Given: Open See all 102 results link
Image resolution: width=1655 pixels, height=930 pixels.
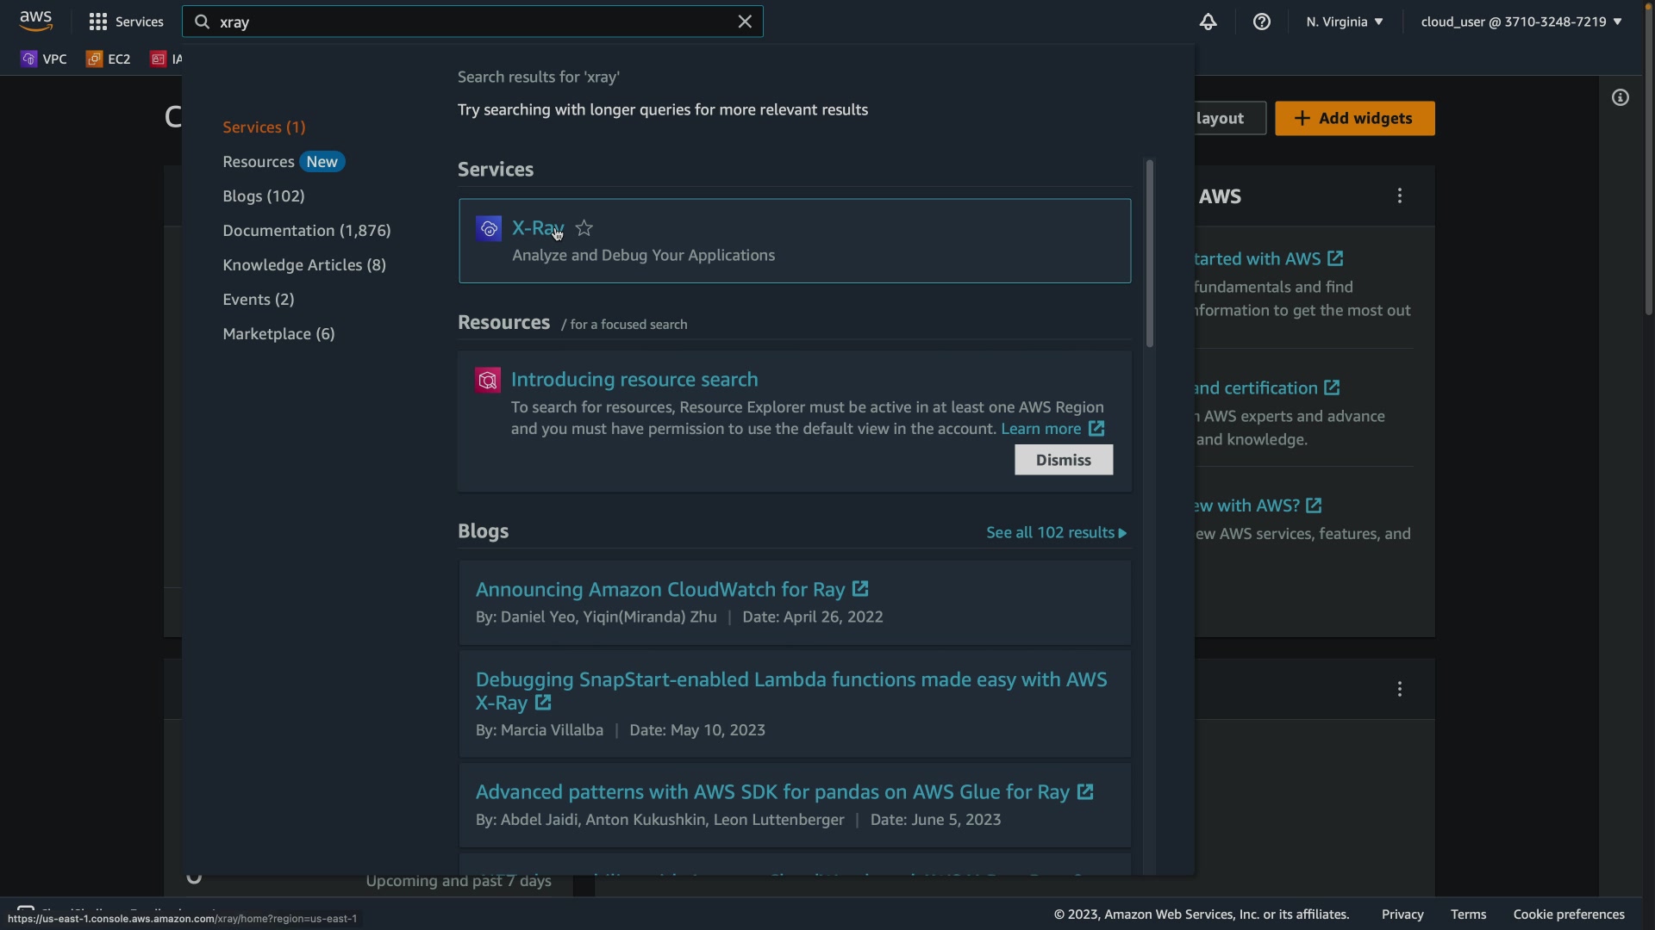Looking at the screenshot, I should pyautogui.click(x=1055, y=533).
